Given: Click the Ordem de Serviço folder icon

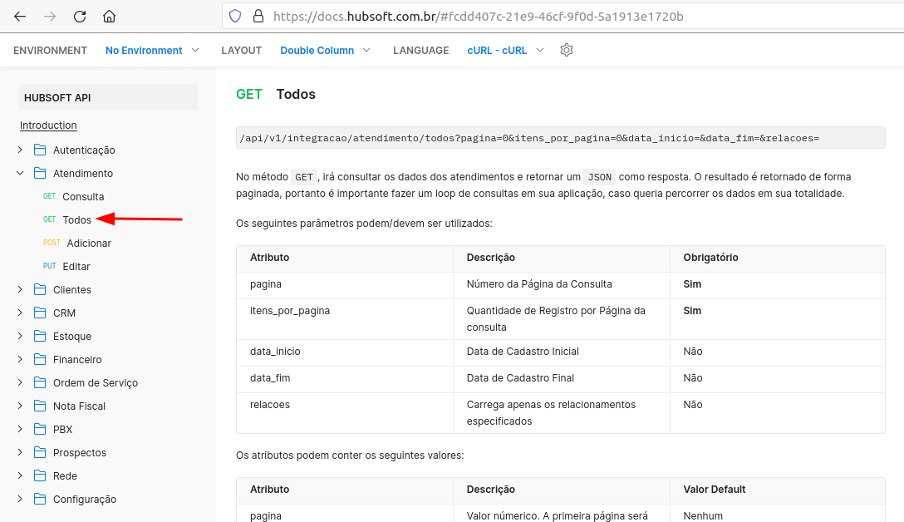Looking at the screenshot, I should [x=40, y=382].
